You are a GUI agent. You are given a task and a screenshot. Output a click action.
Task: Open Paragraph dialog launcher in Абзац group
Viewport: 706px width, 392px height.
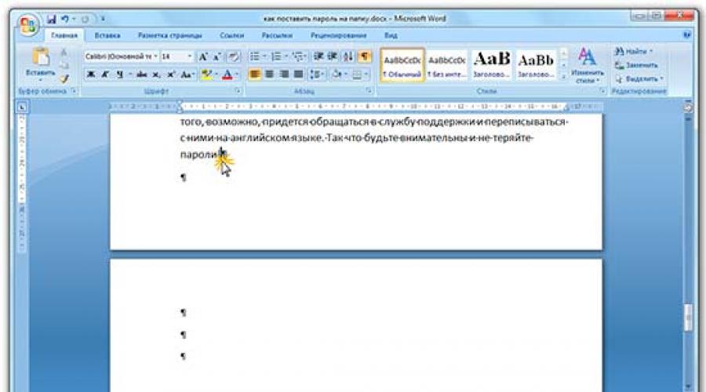(369, 92)
